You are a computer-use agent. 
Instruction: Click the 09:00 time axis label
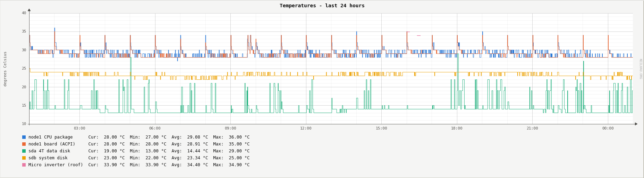230,128
